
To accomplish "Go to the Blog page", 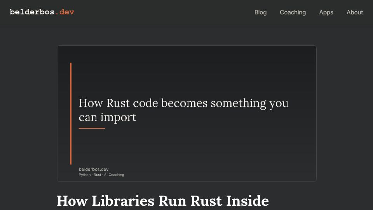I will 260,12.
